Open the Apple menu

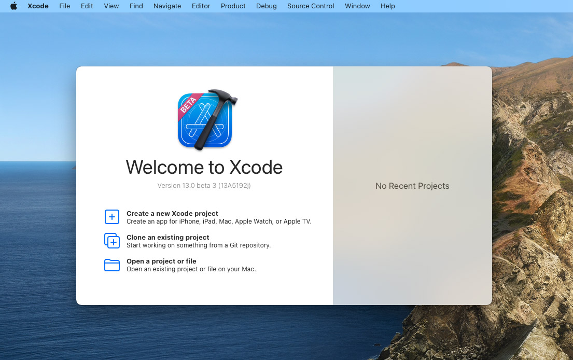click(x=13, y=6)
